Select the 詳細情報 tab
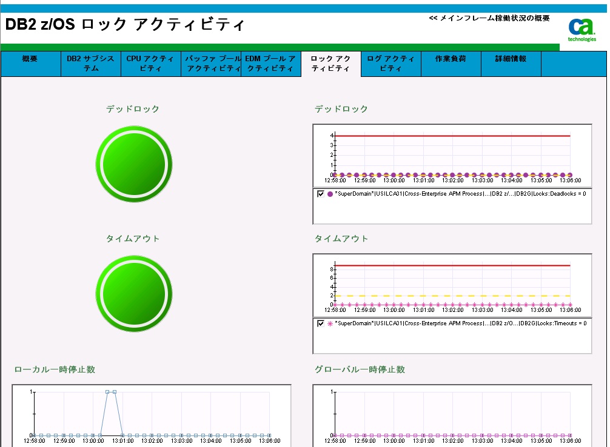 [x=511, y=63]
